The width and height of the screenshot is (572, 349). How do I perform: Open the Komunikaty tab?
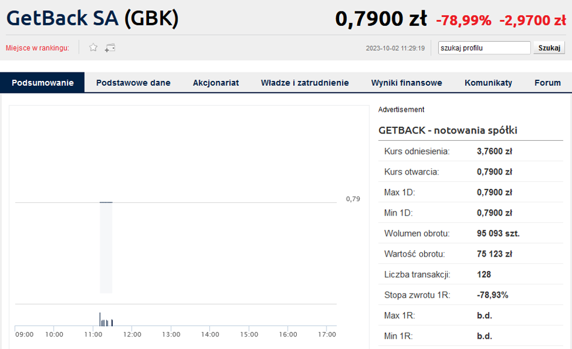click(488, 83)
